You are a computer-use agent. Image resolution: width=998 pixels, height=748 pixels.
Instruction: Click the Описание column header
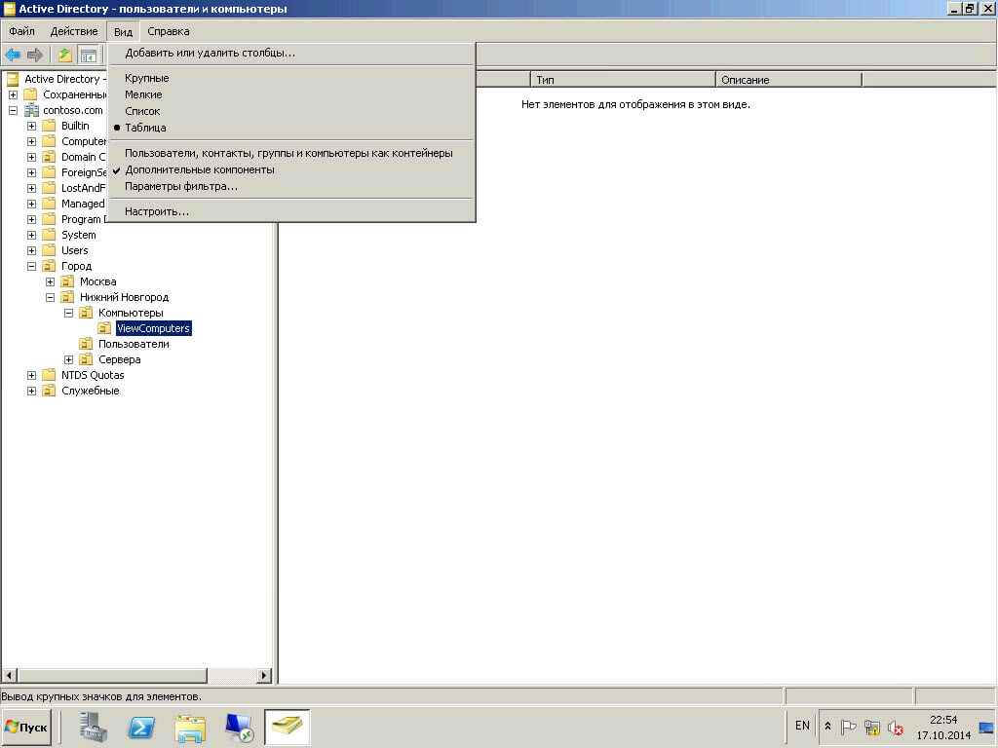[x=788, y=80]
